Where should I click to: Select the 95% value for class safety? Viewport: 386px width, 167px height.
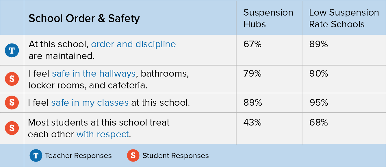(318, 103)
